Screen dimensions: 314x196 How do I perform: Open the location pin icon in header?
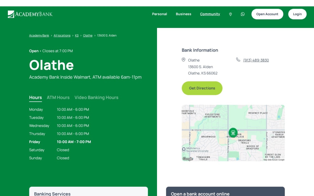pyautogui.click(x=231, y=14)
